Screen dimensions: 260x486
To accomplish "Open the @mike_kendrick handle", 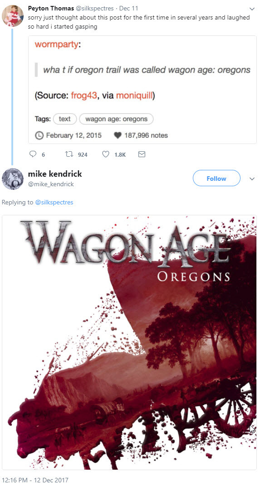I will pyautogui.click(x=51, y=184).
